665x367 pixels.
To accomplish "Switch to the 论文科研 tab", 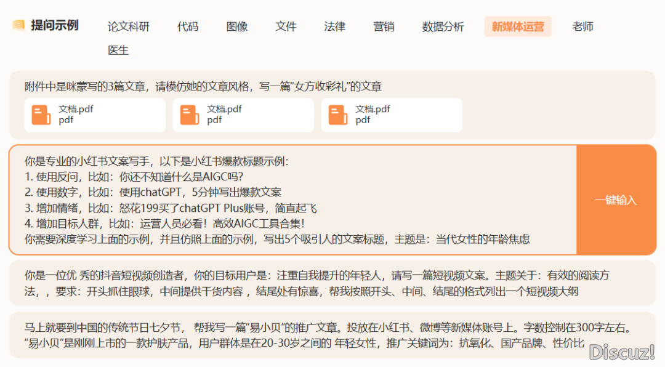I will [129, 26].
